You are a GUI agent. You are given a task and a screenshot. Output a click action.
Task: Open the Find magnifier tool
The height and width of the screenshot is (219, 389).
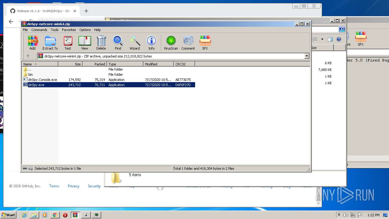[118, 43]
